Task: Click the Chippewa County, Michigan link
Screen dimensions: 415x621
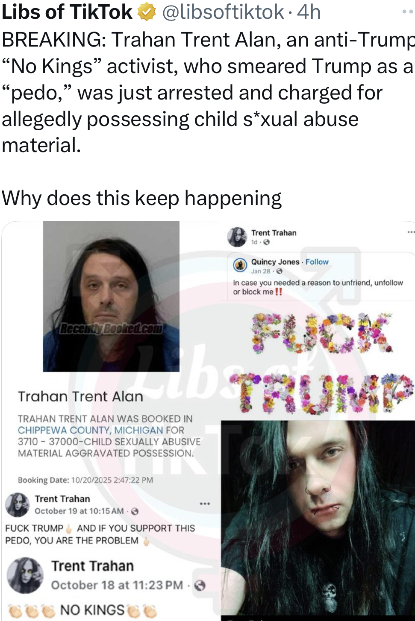Action: [x=90, y=430]
